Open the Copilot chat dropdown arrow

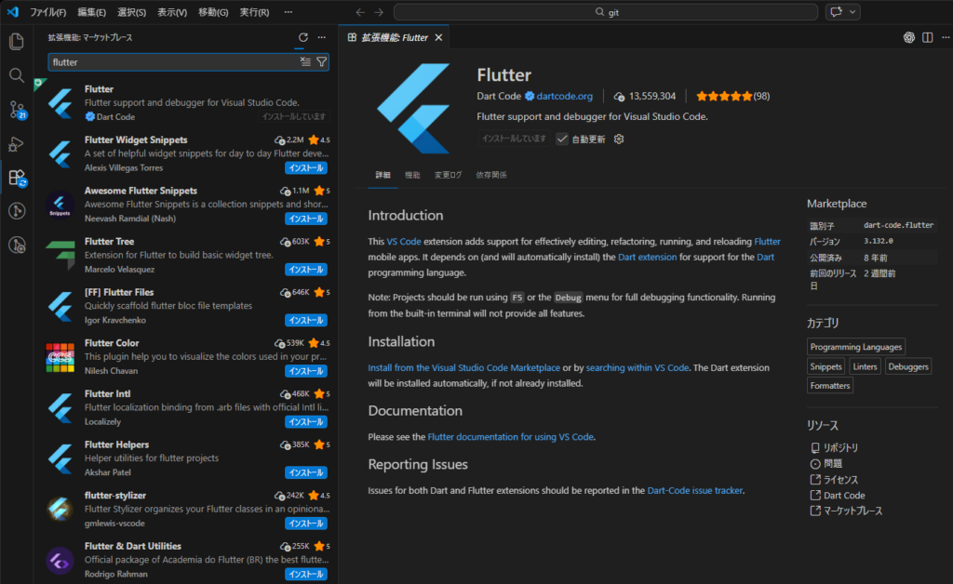pyautogui.click(x=852, y=12)
